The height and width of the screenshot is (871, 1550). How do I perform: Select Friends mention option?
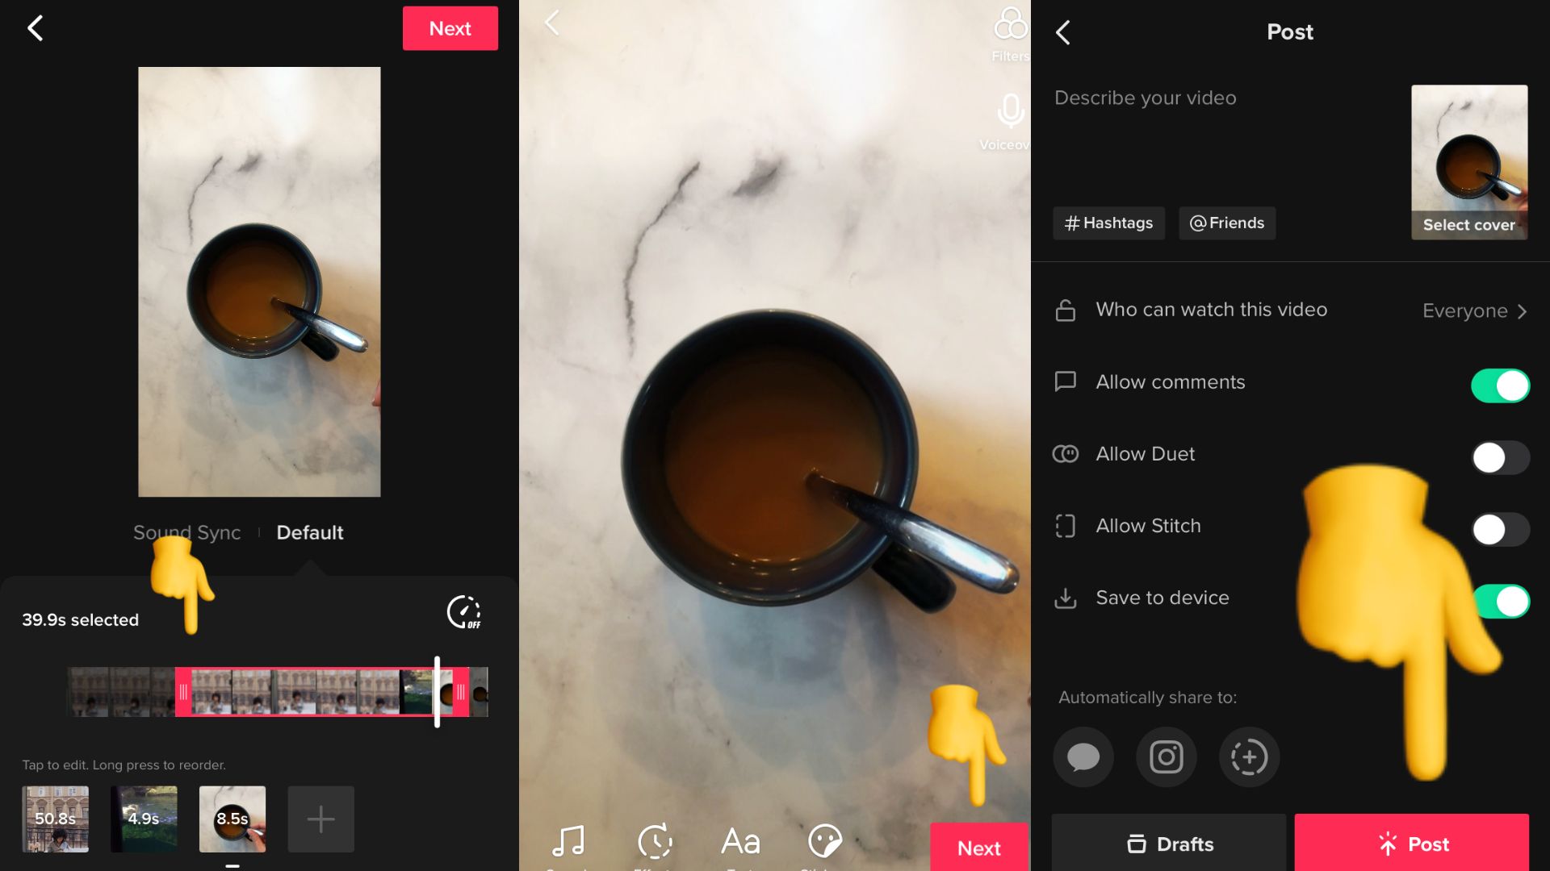click(x=1226, y=223)
